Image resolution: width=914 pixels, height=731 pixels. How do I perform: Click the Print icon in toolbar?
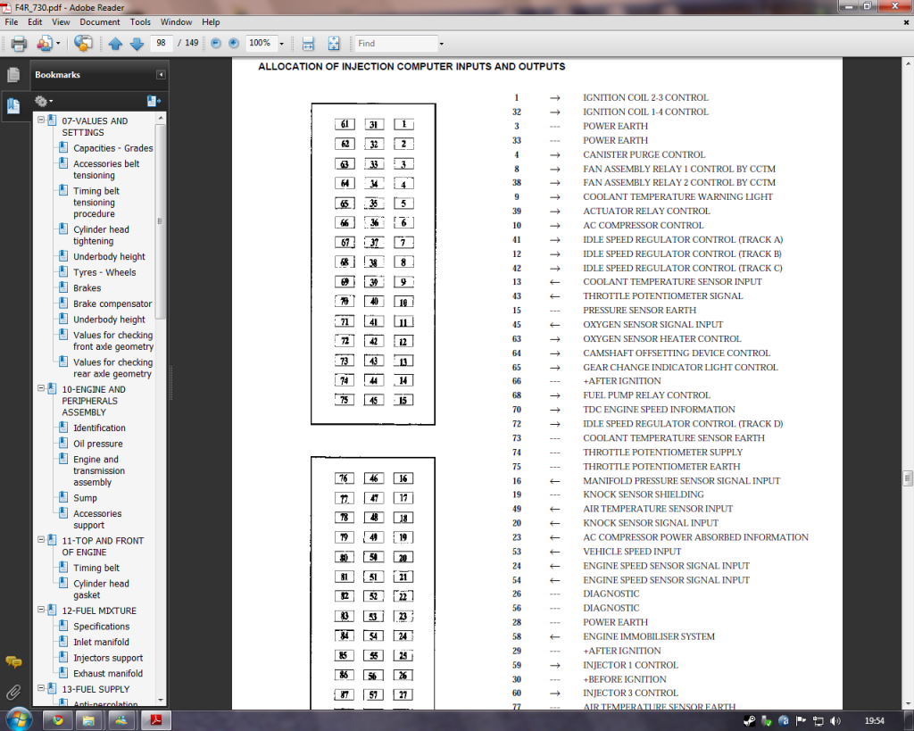click(x=20, y=43)
